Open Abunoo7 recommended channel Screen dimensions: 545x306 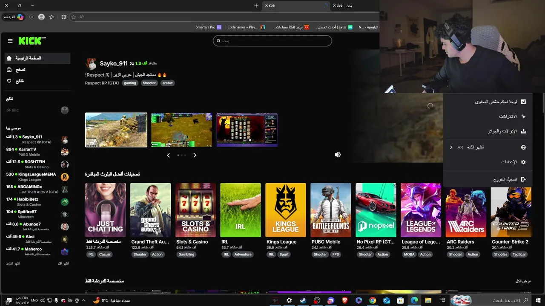tap(37, 227)
